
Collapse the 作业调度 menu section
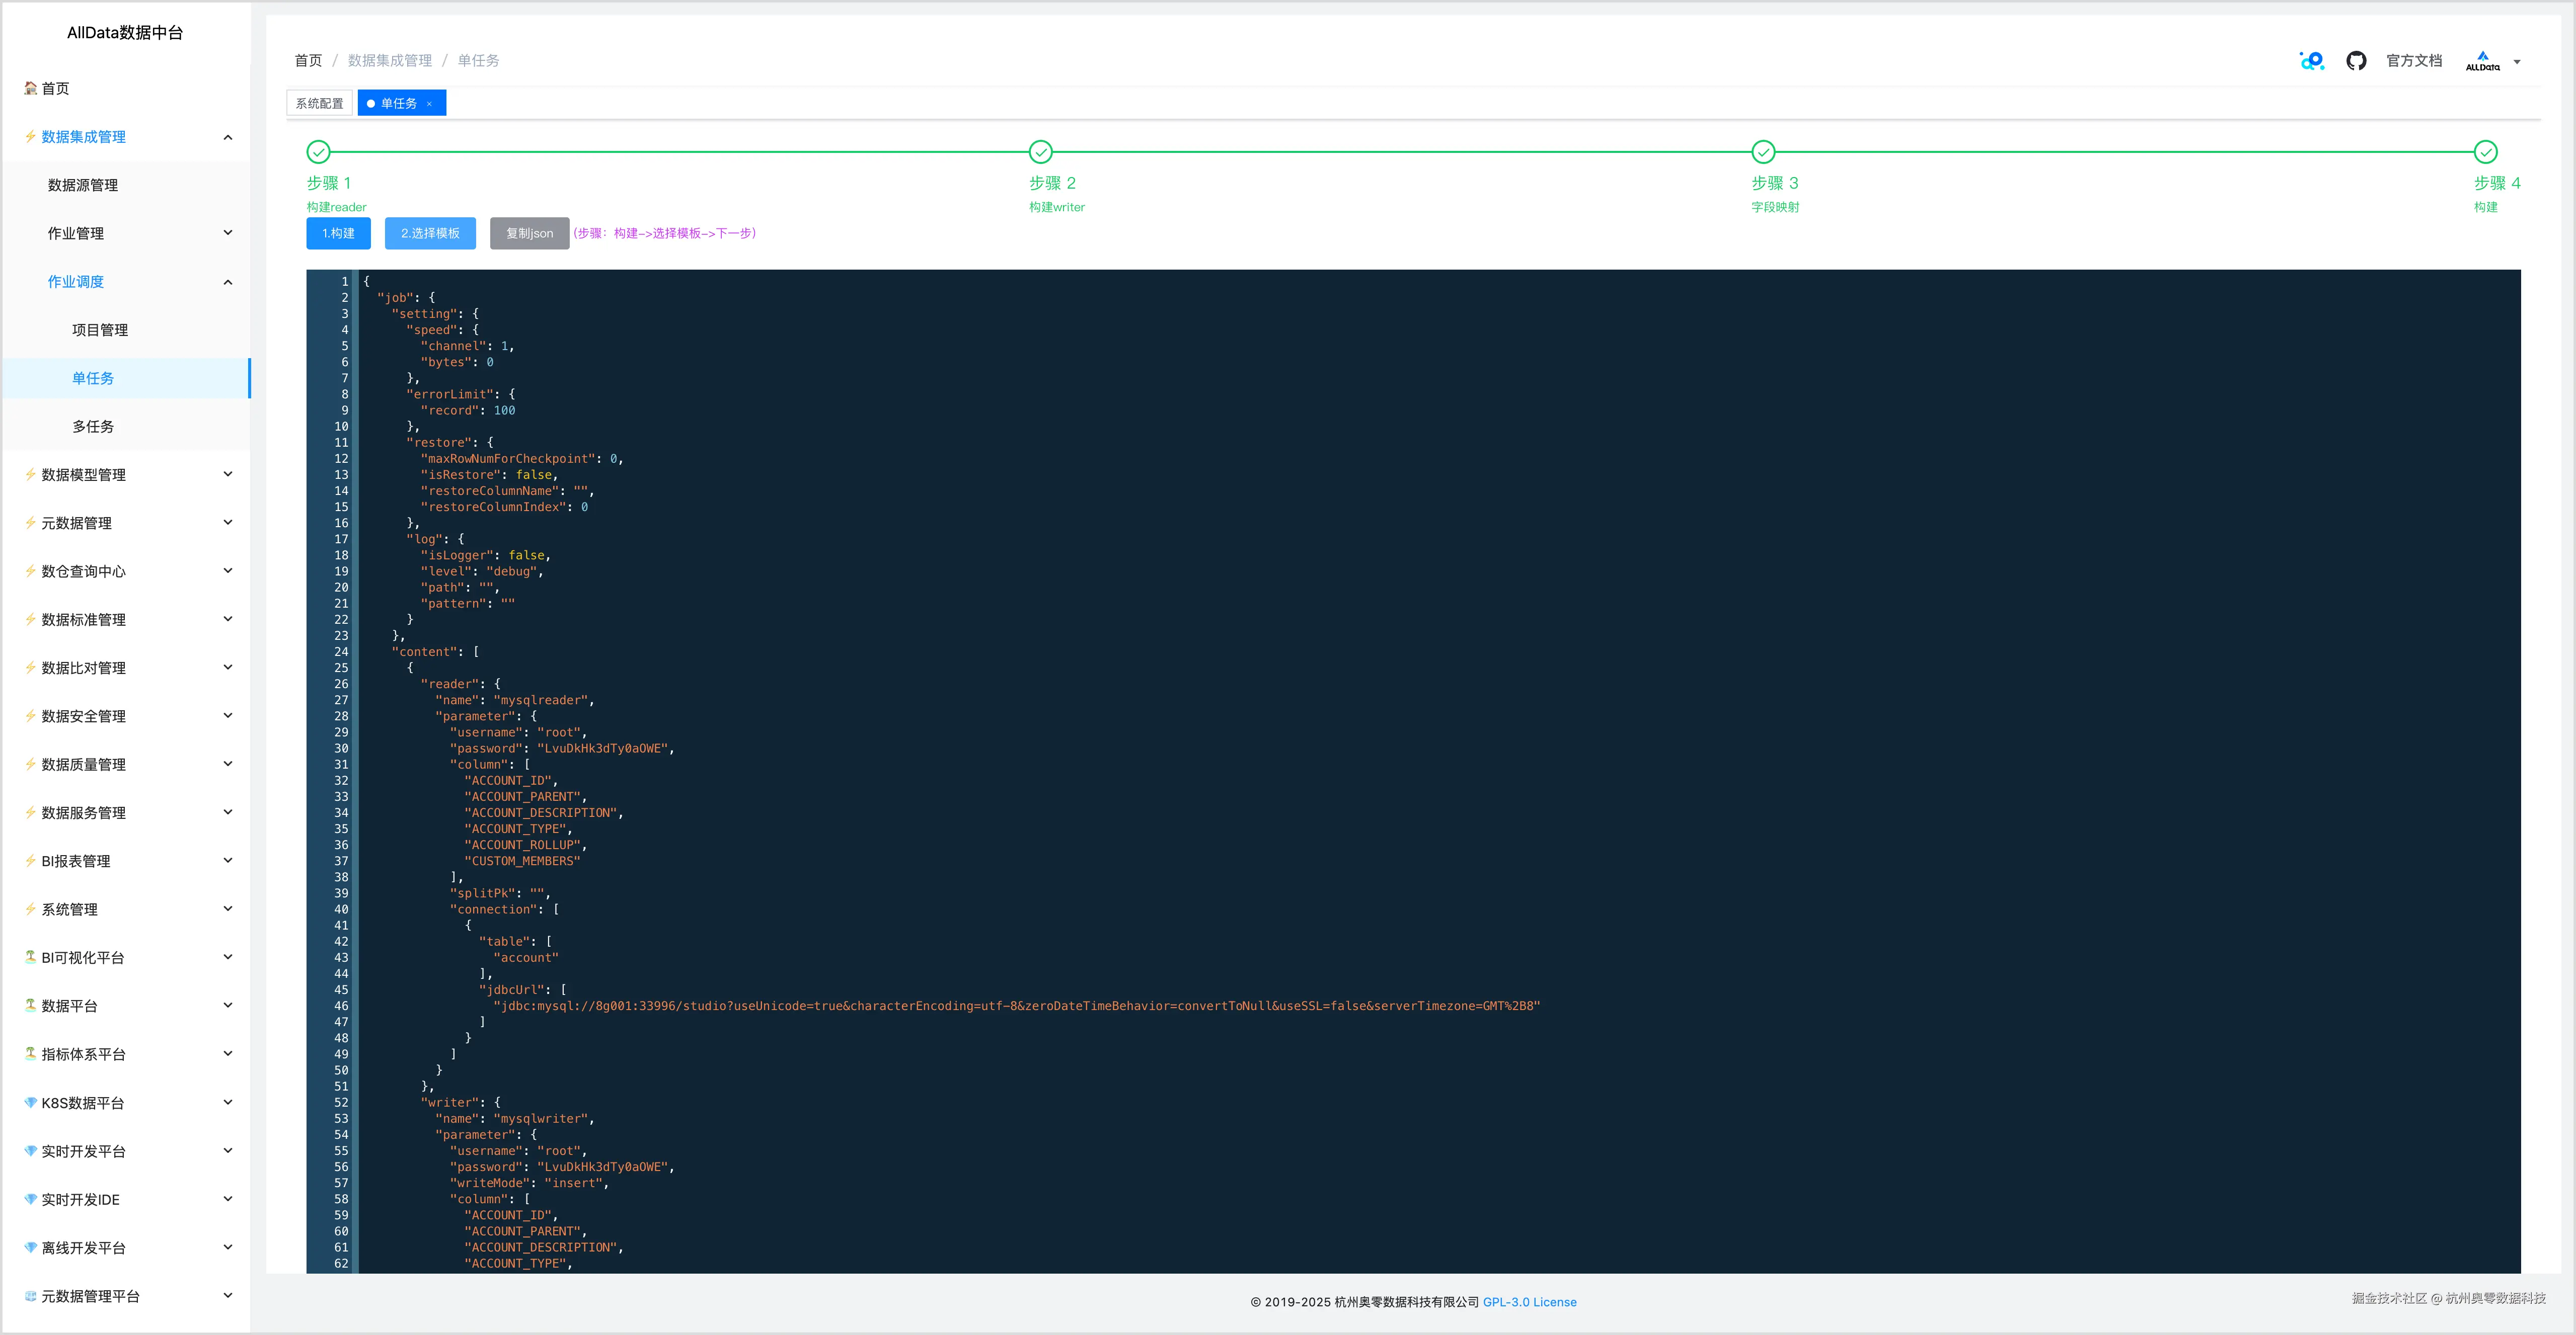point(227,281)
